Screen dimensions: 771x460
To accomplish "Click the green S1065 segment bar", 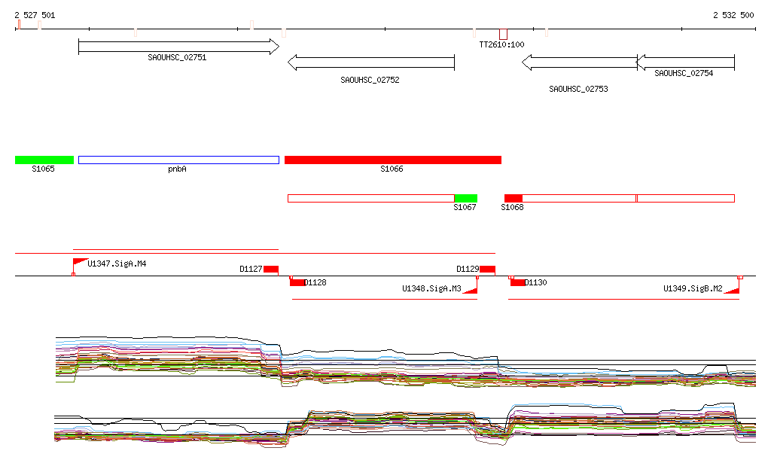I will pos(44,160).
